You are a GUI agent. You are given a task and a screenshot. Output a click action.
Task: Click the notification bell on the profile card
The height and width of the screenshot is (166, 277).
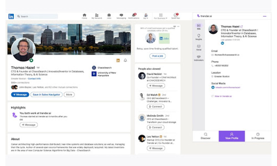coord(125,61)
